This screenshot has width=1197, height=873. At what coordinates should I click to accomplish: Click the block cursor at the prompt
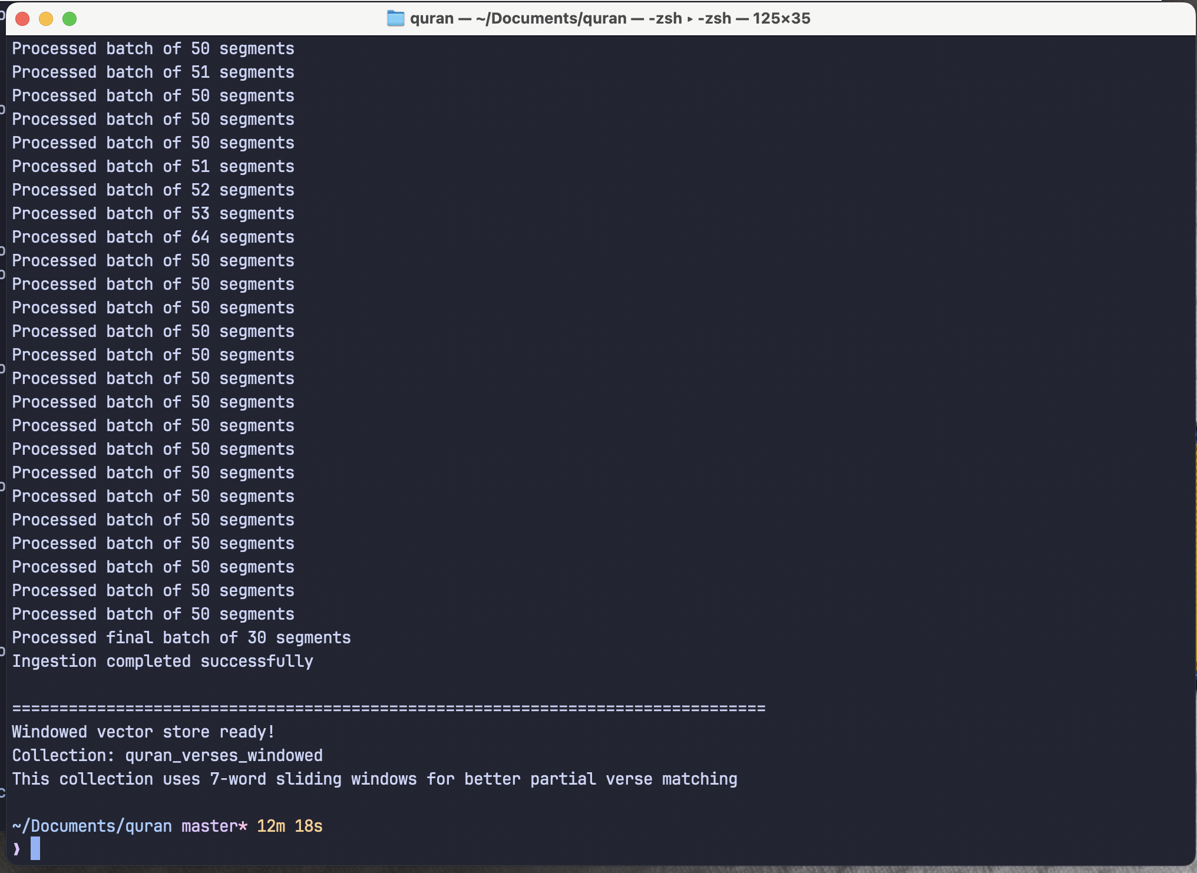35,848
